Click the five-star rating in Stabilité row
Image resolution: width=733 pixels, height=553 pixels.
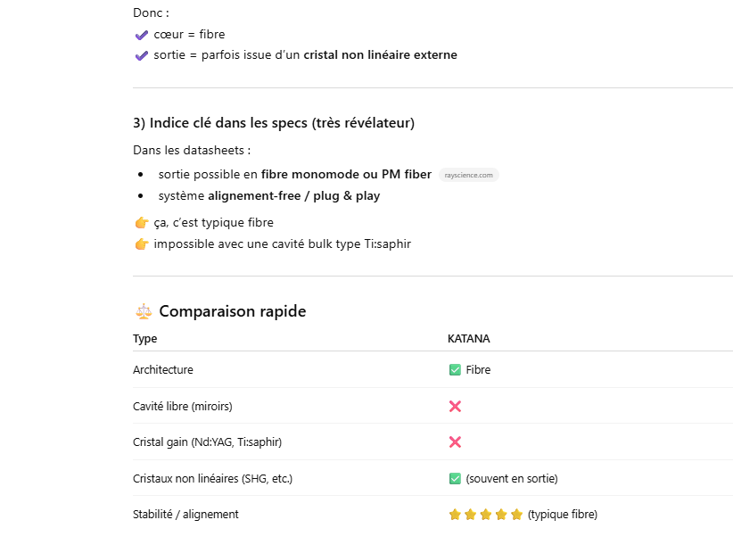[485, 515]
